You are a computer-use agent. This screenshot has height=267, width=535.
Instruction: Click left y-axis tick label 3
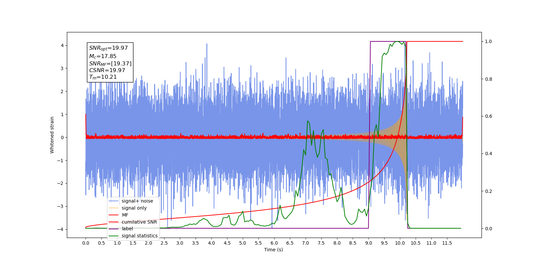(x=62, y=68)
